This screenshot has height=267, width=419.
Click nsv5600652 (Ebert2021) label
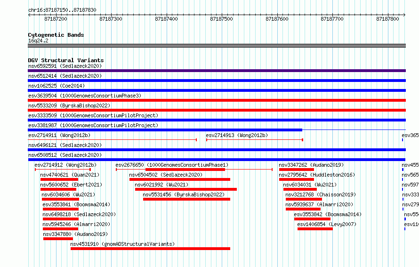(71, 185)
